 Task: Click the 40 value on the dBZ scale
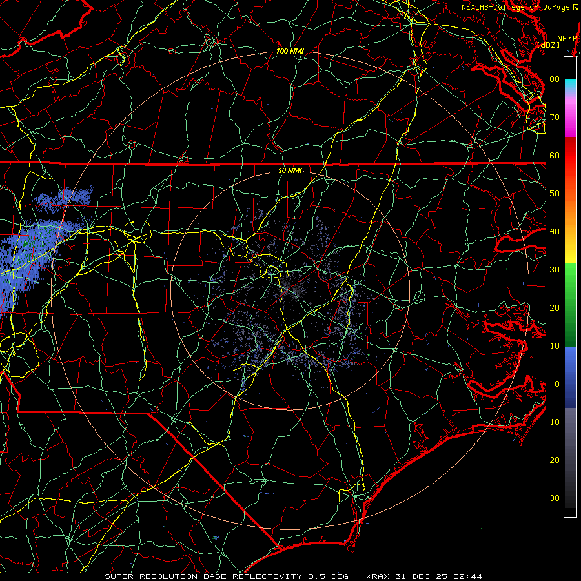555,232
